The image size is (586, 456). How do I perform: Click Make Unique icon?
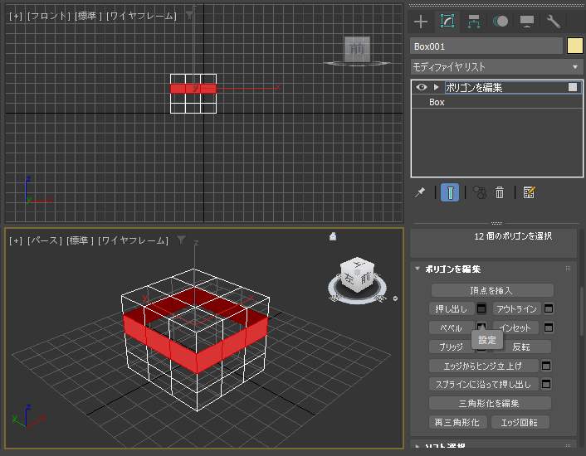click(x=480, y=192)
